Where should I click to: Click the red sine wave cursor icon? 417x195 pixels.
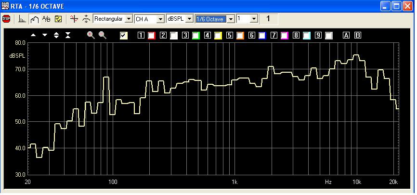click(74, 19)
